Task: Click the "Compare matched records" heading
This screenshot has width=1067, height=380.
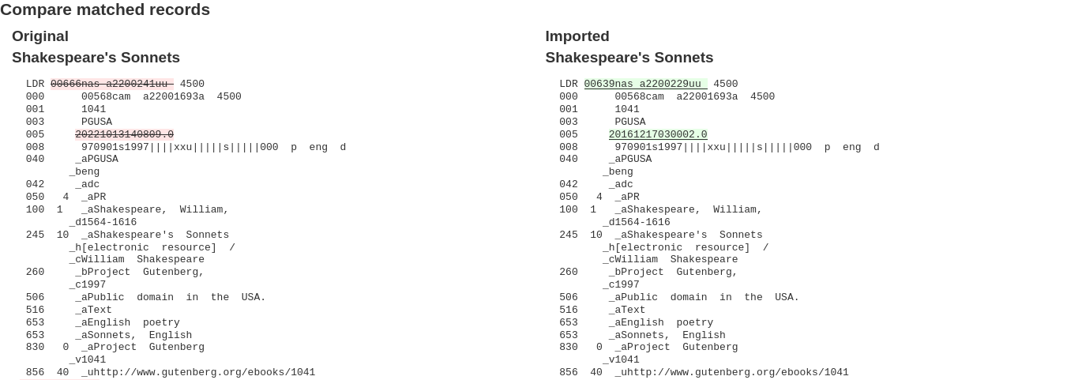Action: point(105,9)
